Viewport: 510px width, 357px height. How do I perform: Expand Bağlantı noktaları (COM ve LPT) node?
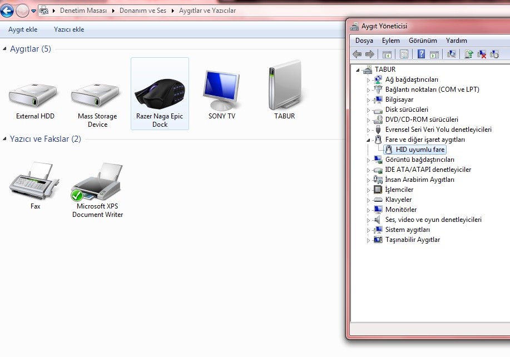pos(368,90)
